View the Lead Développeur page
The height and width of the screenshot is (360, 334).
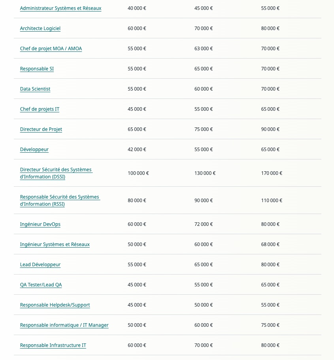click(40, 265)
